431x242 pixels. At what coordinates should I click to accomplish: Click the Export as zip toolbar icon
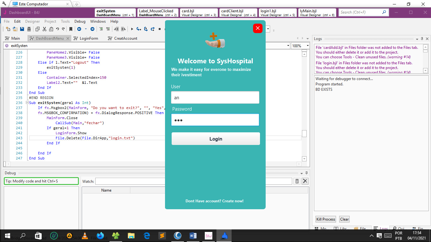pyautogui.click(x=29, y=29)
